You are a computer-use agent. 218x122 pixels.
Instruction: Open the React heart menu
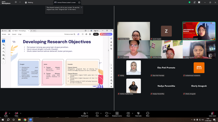point(107,114)
